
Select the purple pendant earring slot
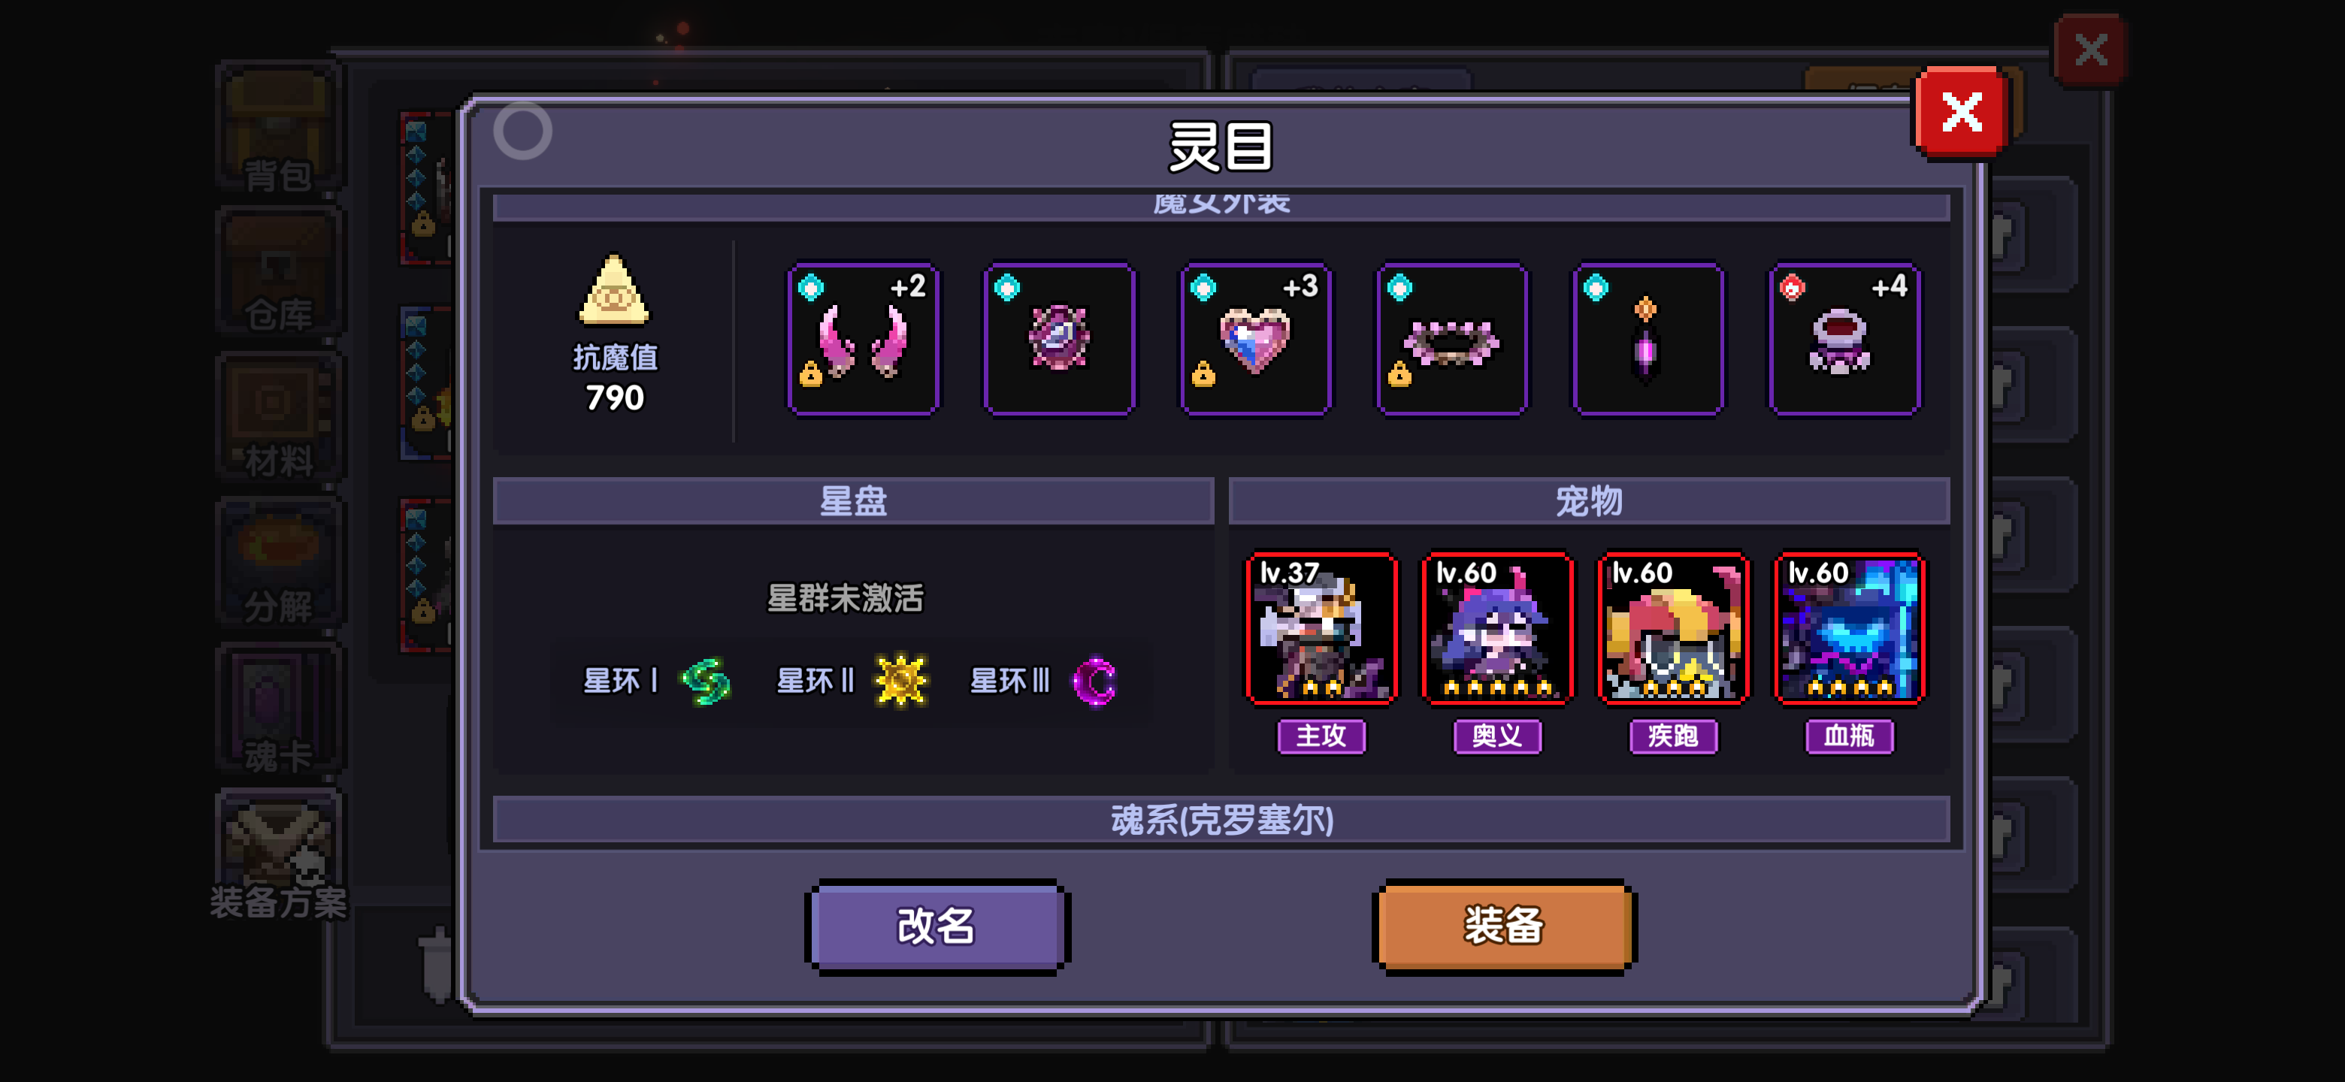[x=1648, y=340]
